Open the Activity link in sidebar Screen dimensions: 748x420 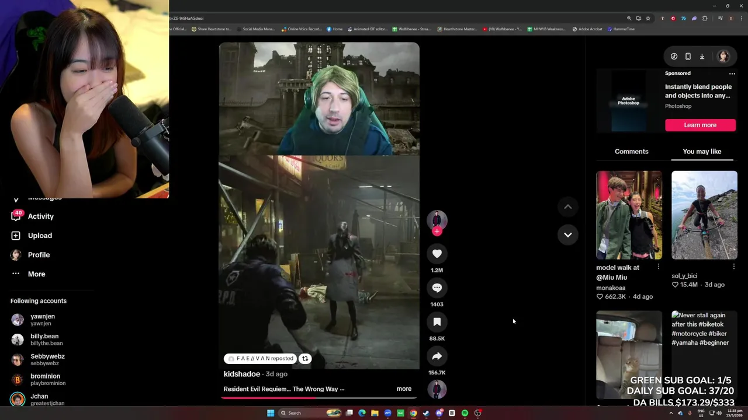41,216
